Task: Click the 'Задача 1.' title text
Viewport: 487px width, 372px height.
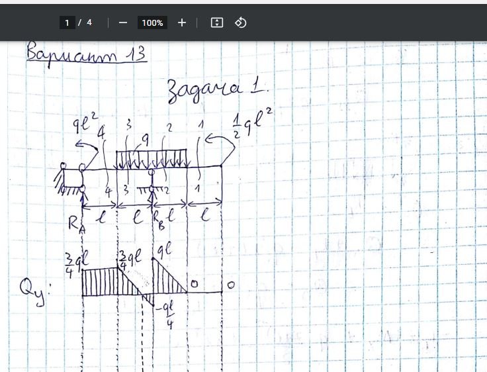Action: [x=218, y=88]
